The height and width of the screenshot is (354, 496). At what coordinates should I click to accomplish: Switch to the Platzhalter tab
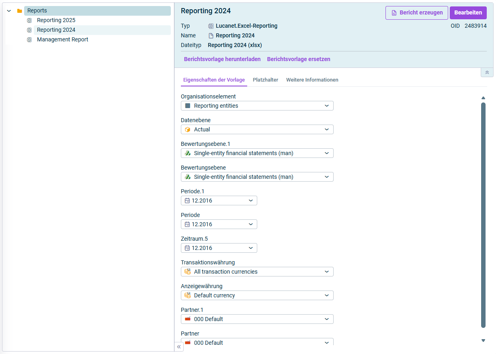tap(265, 80)
